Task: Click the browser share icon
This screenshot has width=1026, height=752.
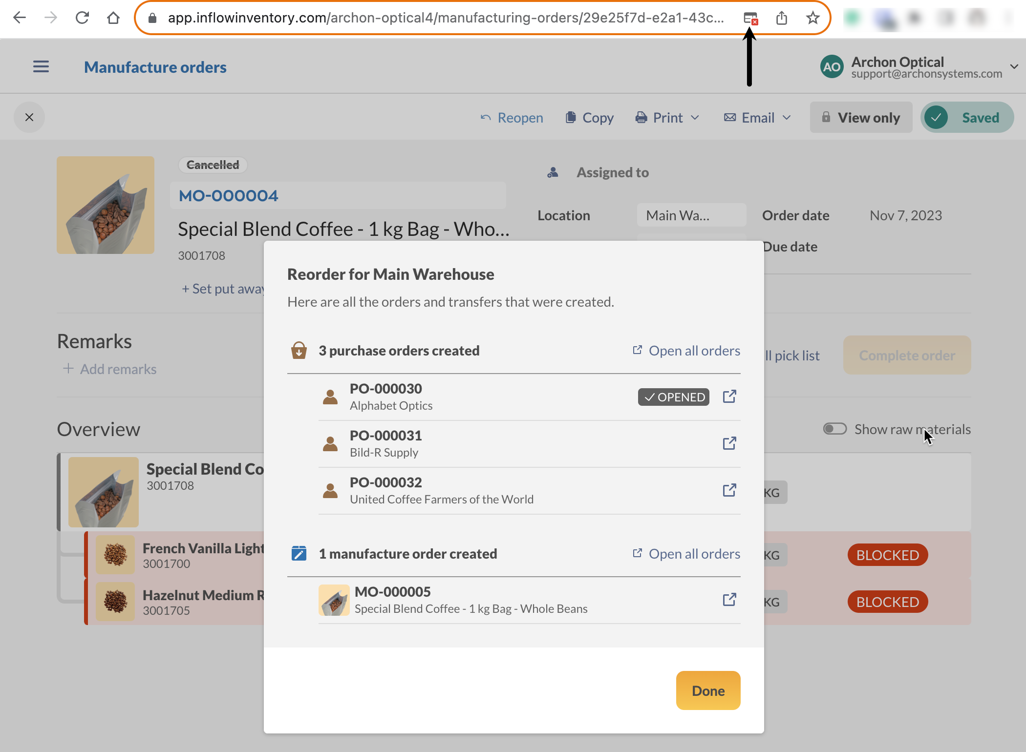Action: coord(782,18)
